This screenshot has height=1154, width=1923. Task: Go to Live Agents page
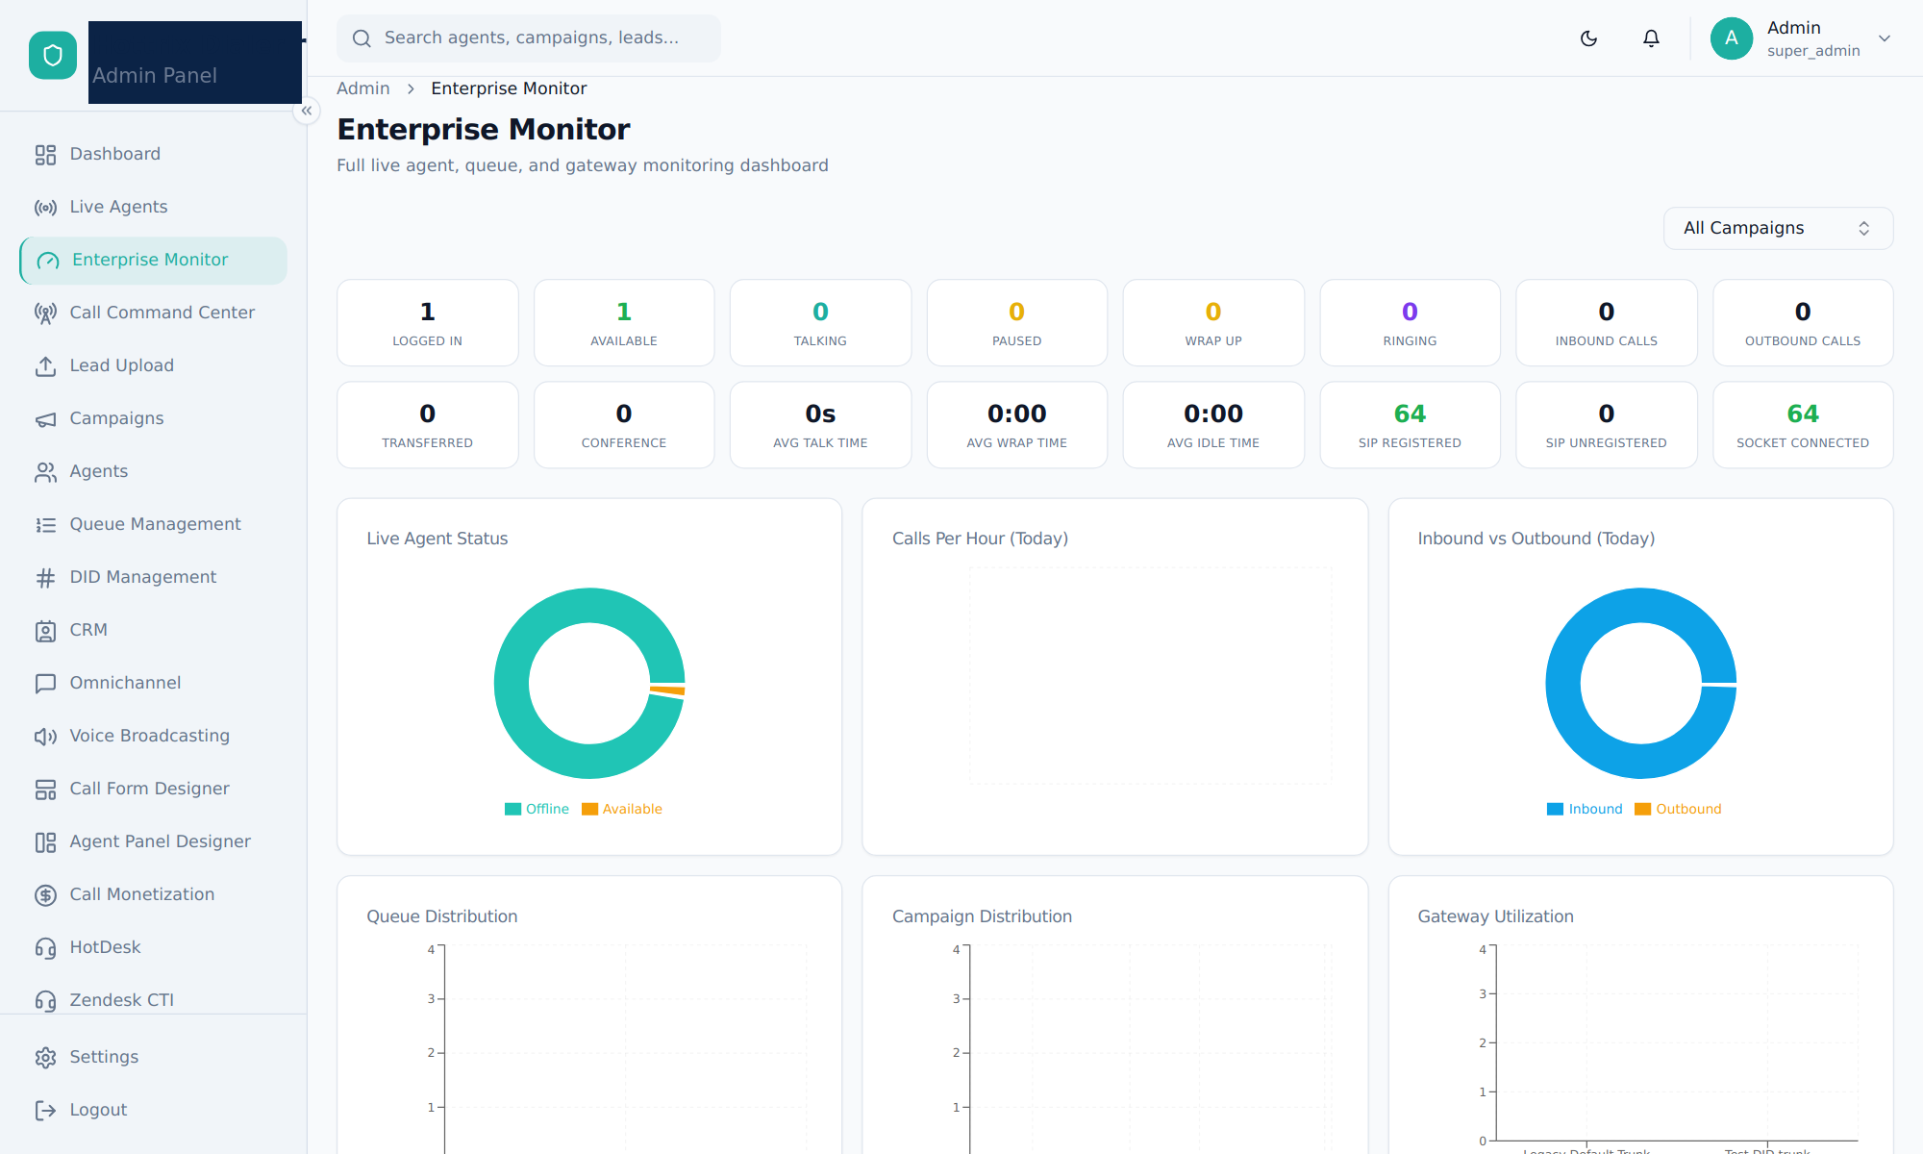tap(153, 207)
